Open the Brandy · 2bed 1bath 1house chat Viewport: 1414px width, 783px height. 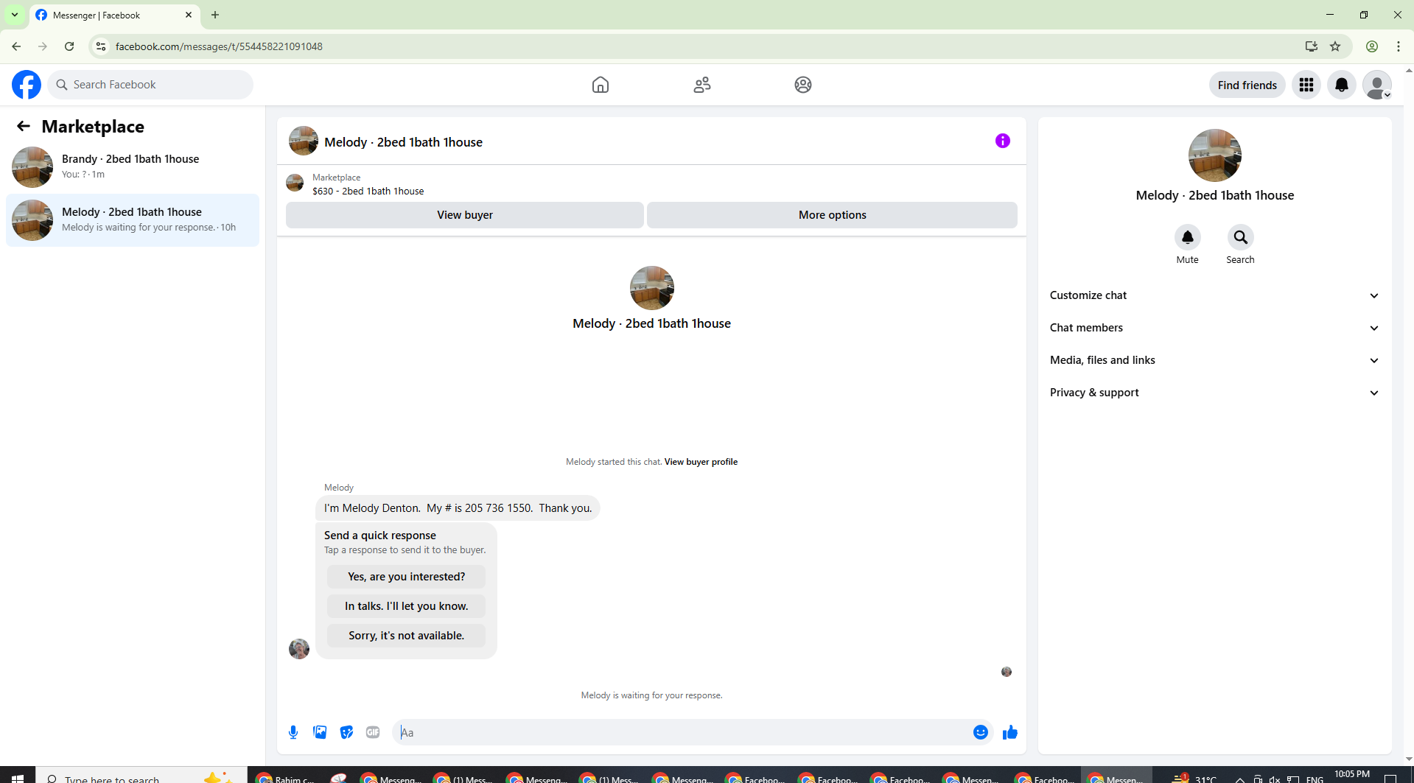click(x=133, y=166)
